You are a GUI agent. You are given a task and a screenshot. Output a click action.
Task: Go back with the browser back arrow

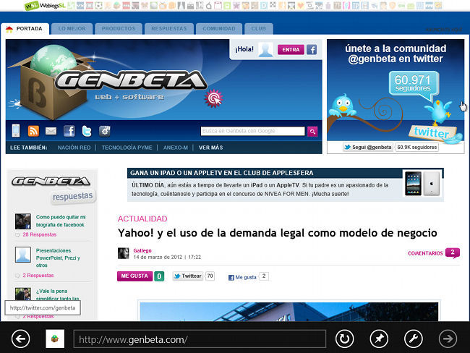tap(21, 339)
